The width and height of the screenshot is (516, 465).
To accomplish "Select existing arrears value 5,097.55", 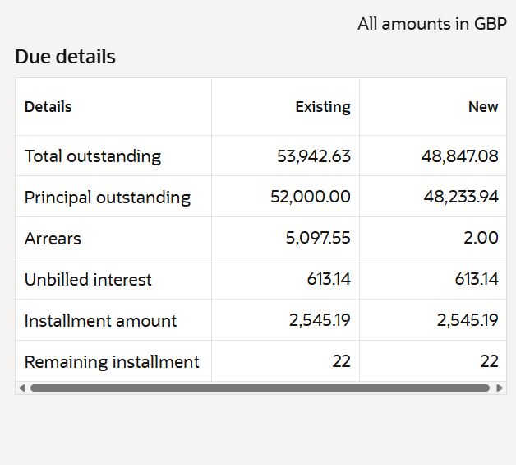I will (318, 239).
